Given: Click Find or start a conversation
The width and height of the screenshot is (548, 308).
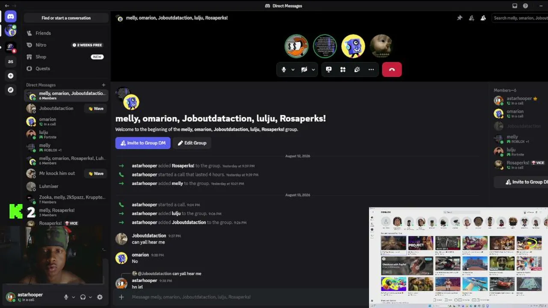Looking at the screenshot, I should (66, 18).
